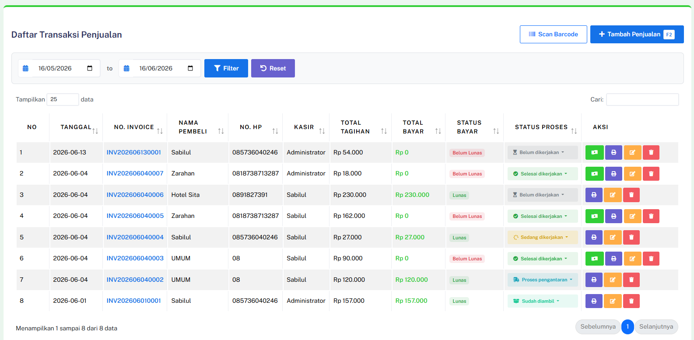Delete transaction INV202606040005 with trash icon
Screen dimensions: 694x340
pos(651,216)
